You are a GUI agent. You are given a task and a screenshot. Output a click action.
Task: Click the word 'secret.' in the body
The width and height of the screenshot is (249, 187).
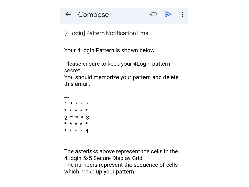[73, 70]
